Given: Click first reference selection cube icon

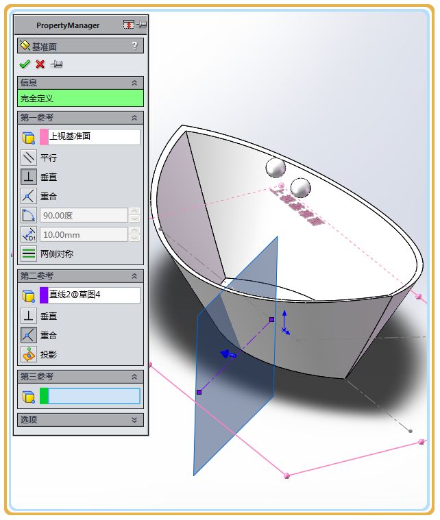Looking at the screenshot, I should pos(29,137).
